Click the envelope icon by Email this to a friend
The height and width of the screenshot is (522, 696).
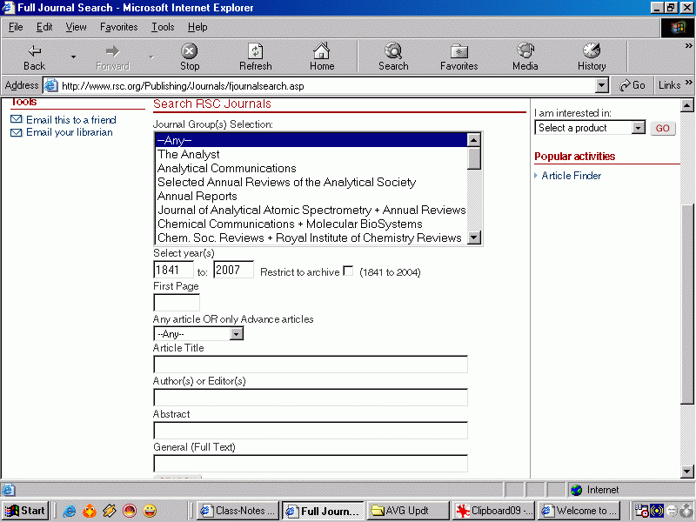[16, 119]
